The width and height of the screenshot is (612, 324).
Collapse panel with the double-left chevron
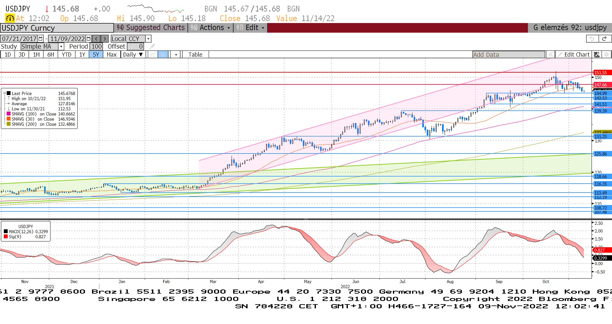(551, 55)
